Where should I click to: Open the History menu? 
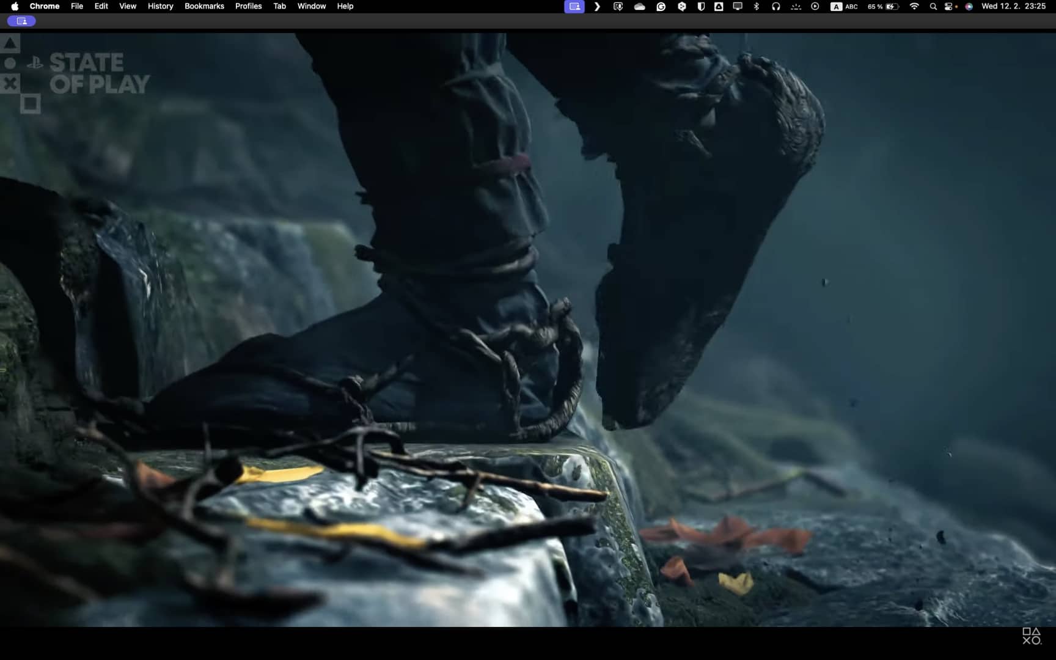pyautogui.click(x=161, y=6)
